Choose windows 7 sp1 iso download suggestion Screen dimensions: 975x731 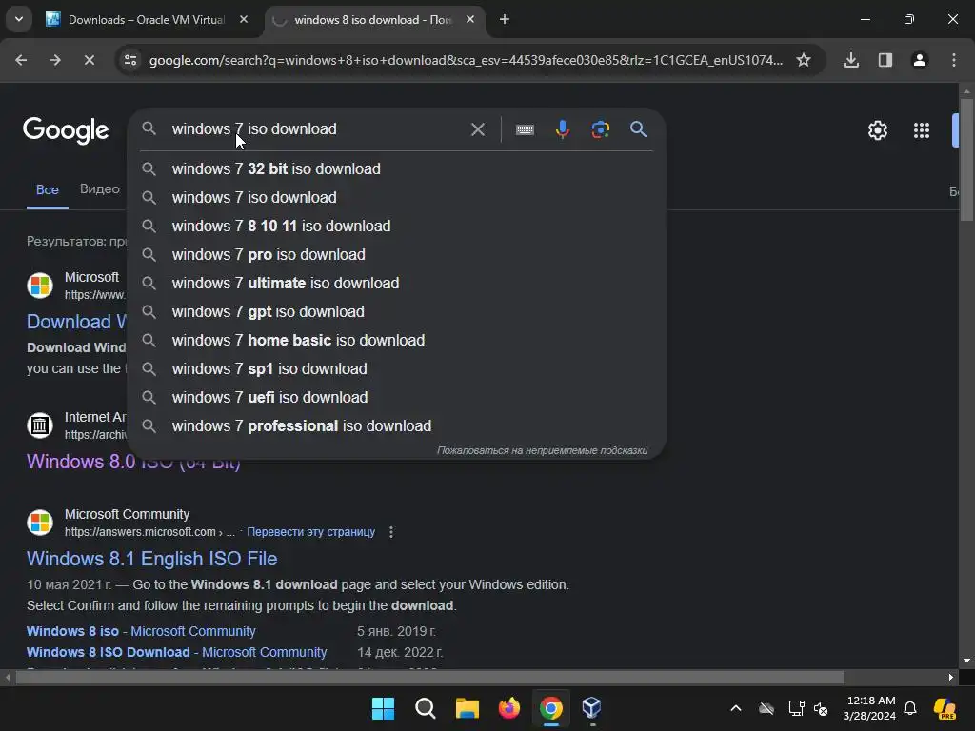[397, 369]
